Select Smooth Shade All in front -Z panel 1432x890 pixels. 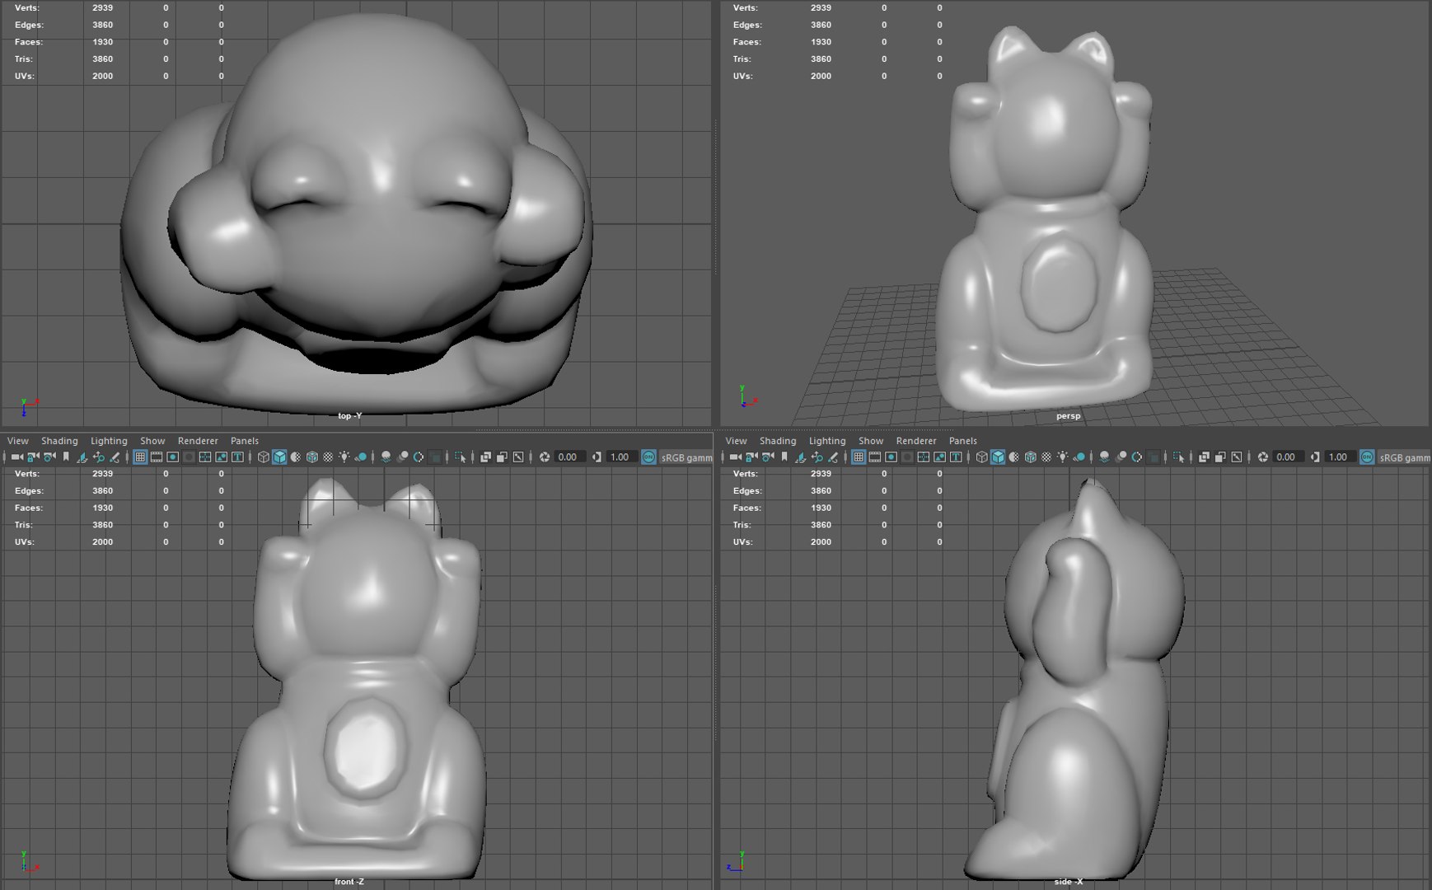pyautogui.click(x=279, y=457)
